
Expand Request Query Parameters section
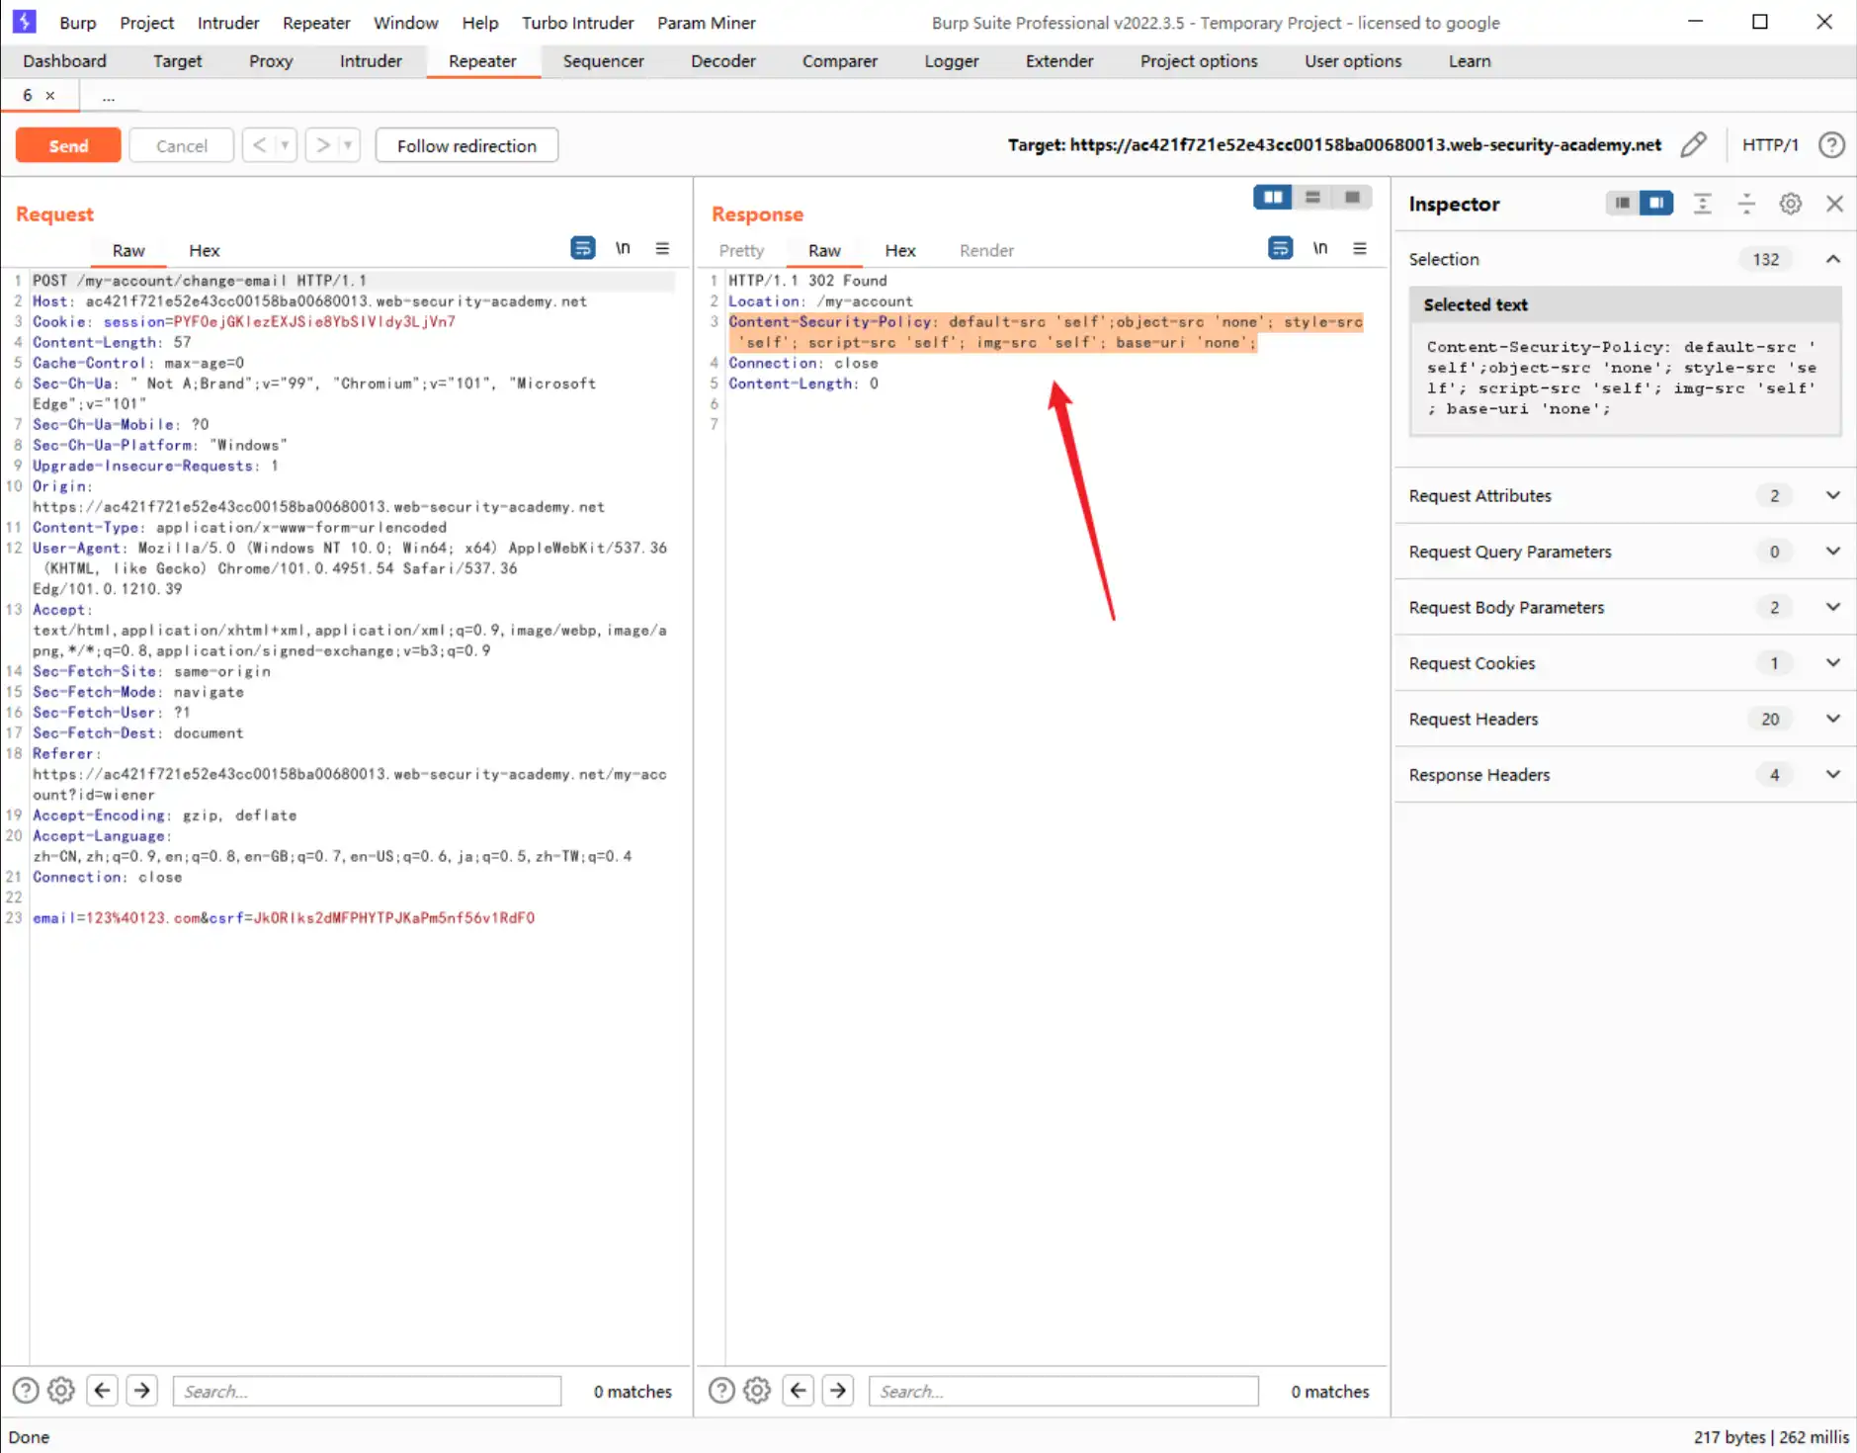(x=1833, y=552)
